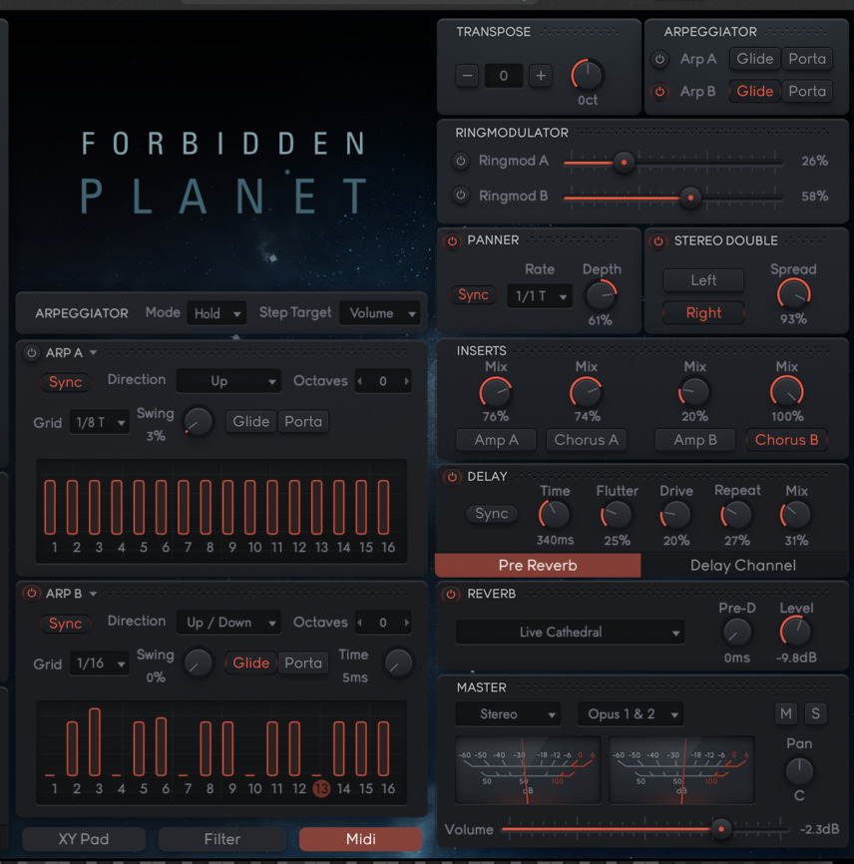Click the Chorus B Mix knob
Image resolution: width=854 pixels, height=864 pixels.
(787, 393)
